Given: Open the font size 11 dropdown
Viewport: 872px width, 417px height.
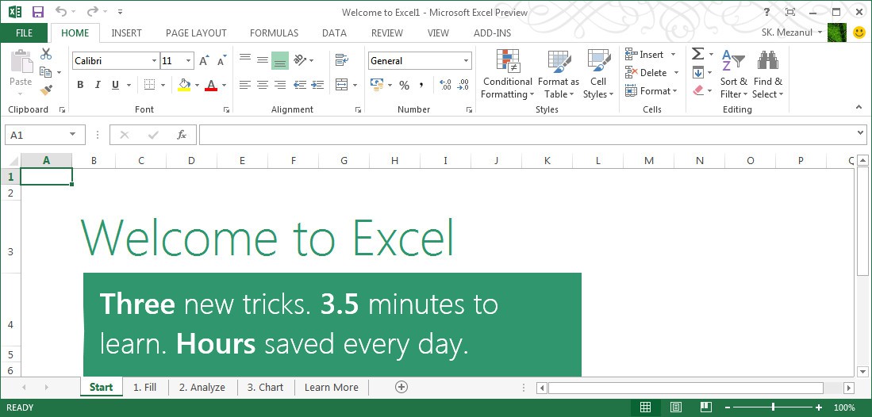Looking at the screenshot, I should tap(189, 60).
